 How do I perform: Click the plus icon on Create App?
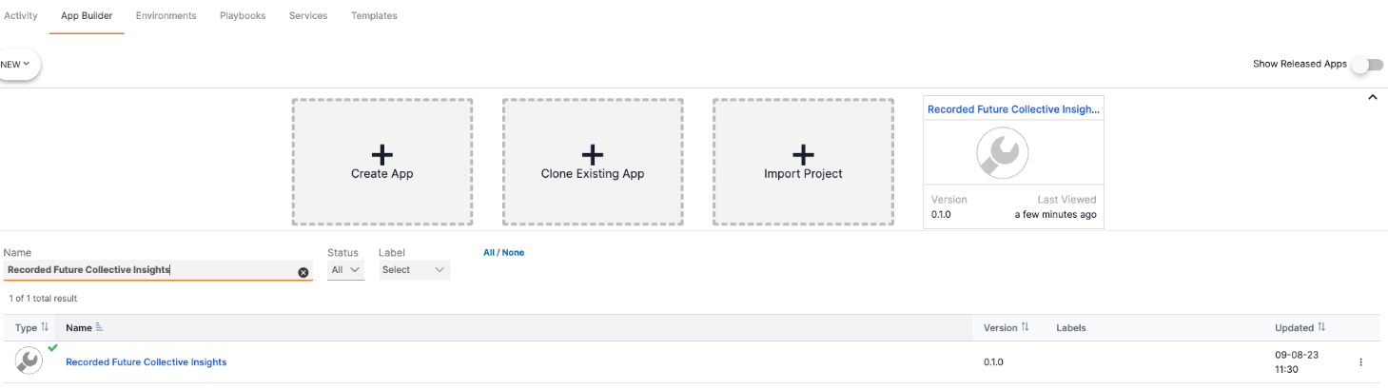pos(381,154)
